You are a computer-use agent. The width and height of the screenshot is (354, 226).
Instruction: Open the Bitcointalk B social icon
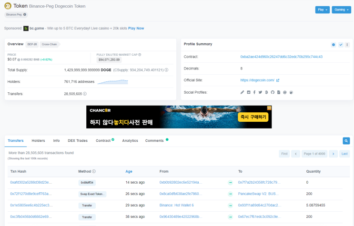(266, 92)
